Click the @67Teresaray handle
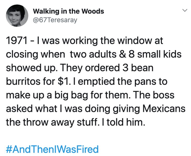The image size is (191, 156). pyautogui.click(x=55, y=20)
